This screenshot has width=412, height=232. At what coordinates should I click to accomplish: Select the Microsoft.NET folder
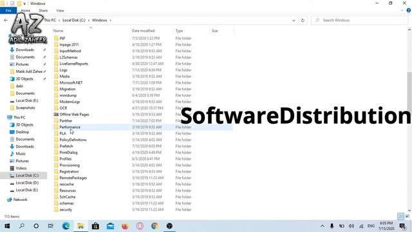tap(71, 82)
